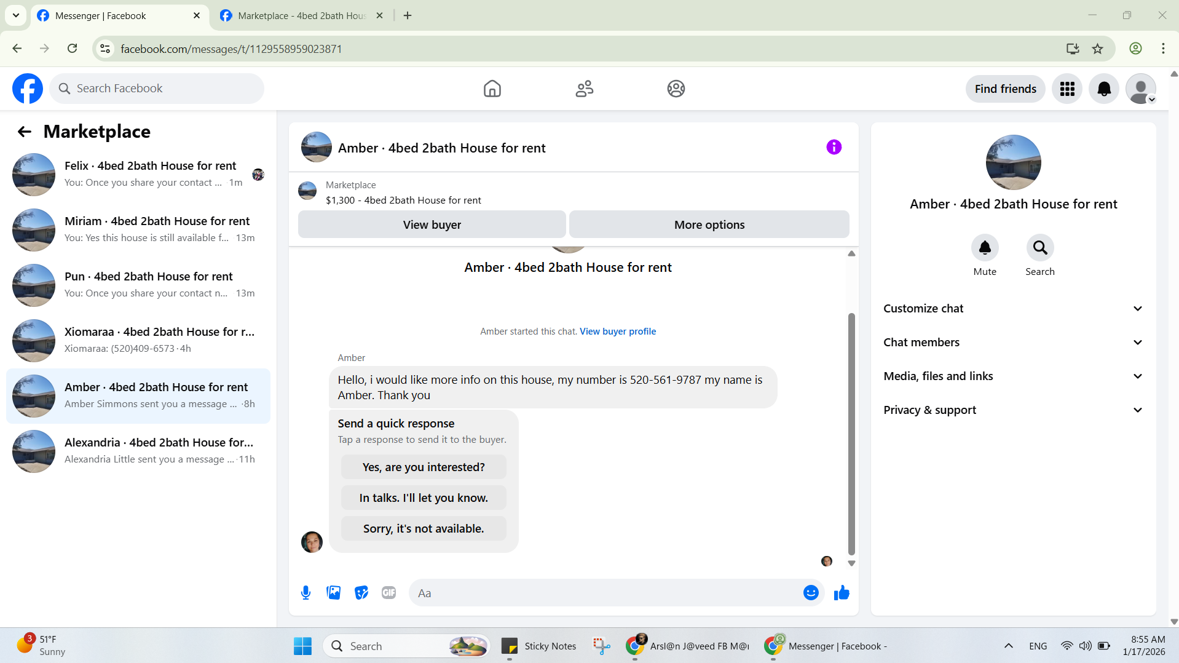Image resolution: width=1179 pixels, height=663 pixels.
Task: Send 'In talks. I'll let you know.' response
Action: point(424,498)
